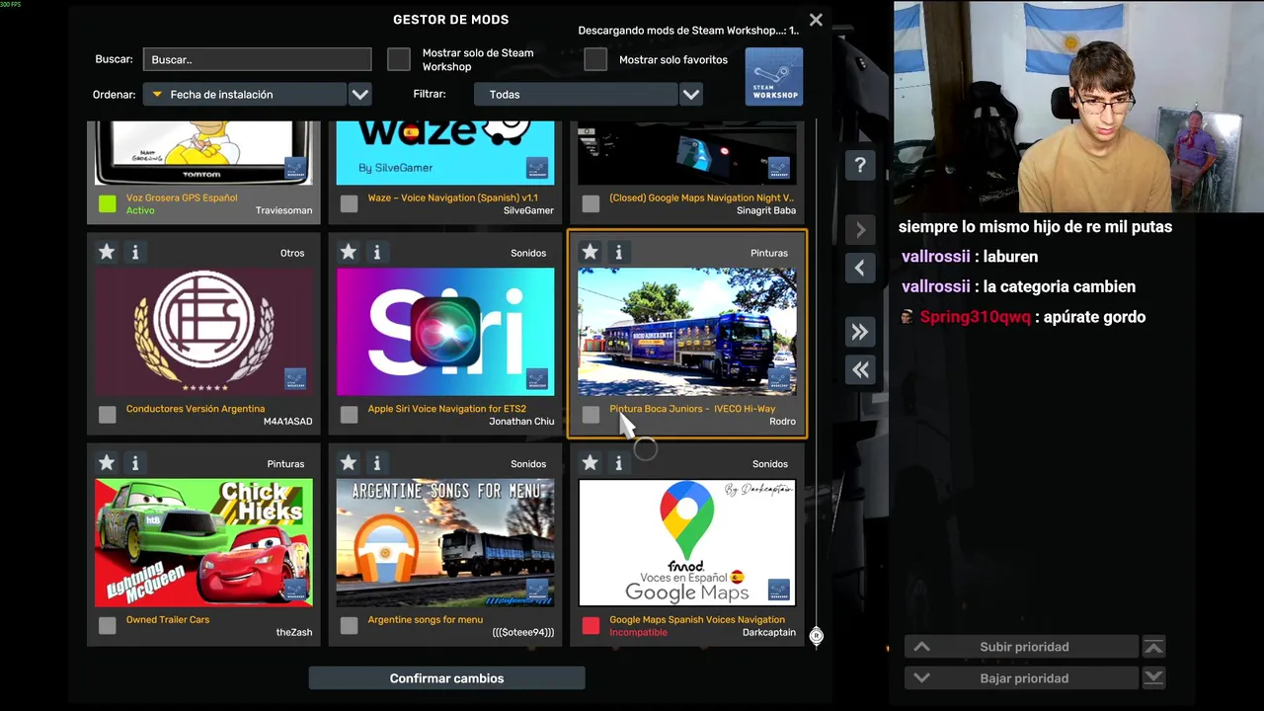The width and height of the screenshot is (1264, 711).
Task: Open info for Google Maps Spanish Voices
Action: [x=619, y=463]
